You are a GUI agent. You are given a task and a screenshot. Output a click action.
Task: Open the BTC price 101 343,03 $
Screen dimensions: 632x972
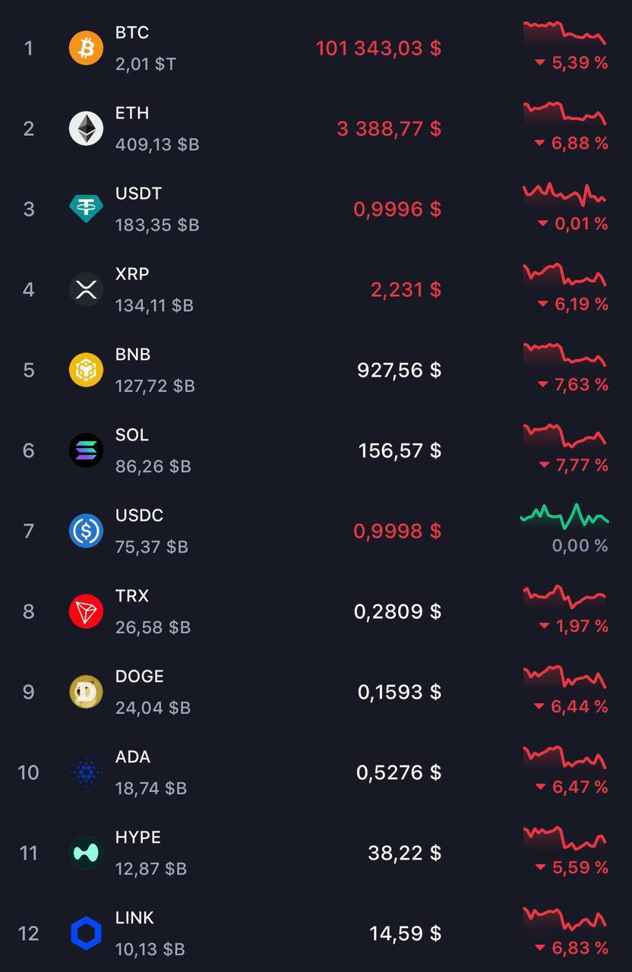point(378,49)
